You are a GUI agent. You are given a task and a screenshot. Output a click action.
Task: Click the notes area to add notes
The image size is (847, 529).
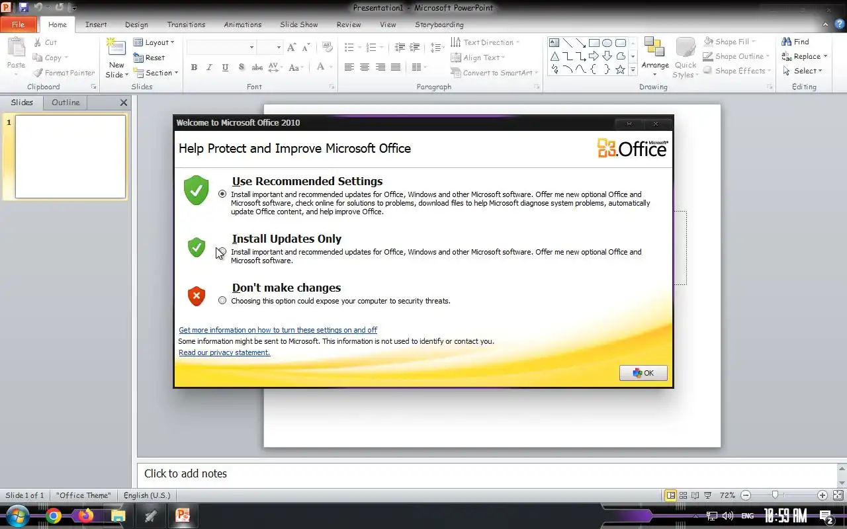pyautogui.click(x=487, y=473)
